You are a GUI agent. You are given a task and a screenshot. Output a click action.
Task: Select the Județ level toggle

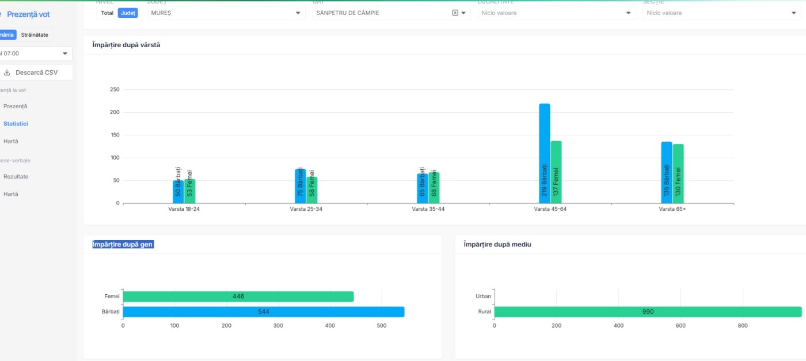click(128, 13)
